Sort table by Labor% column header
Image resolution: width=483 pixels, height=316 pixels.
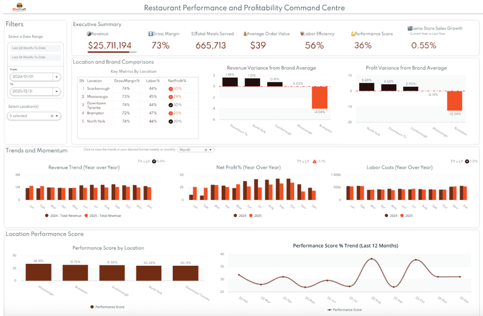[x=153, y=81]
